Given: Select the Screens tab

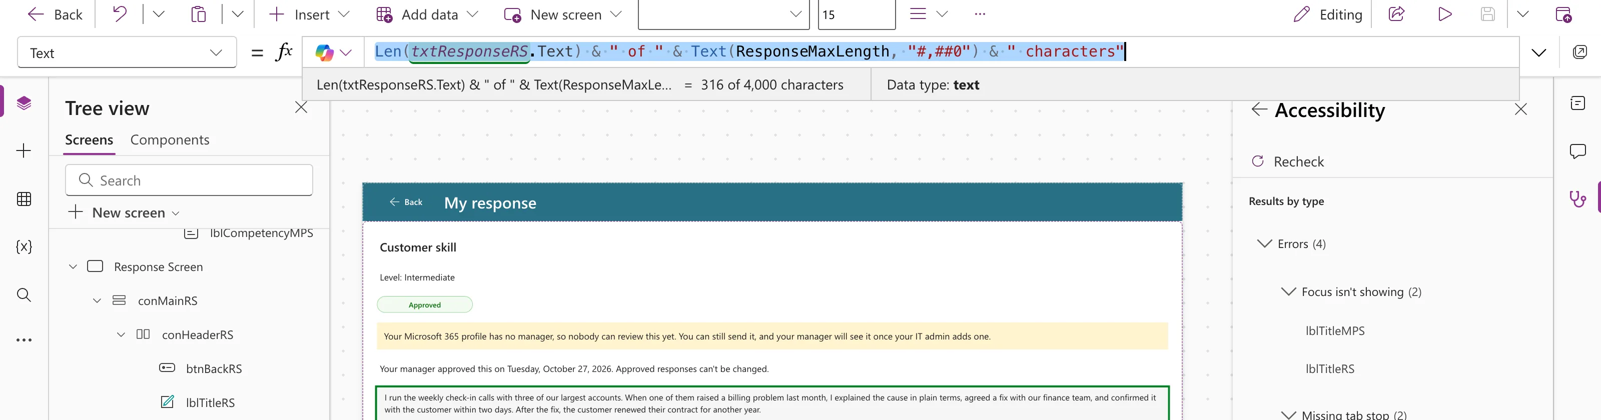Looking at the screenshot, I should [89, 140].
